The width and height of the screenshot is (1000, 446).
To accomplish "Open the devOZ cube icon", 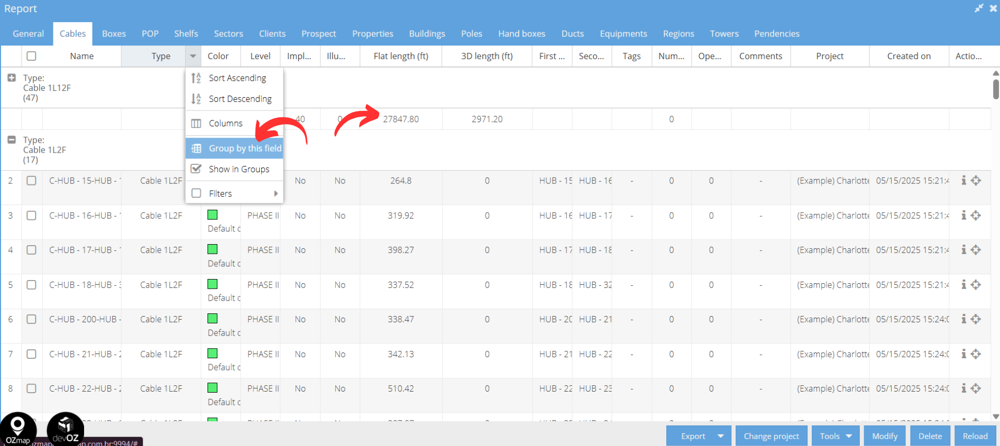I will (66, 429).
